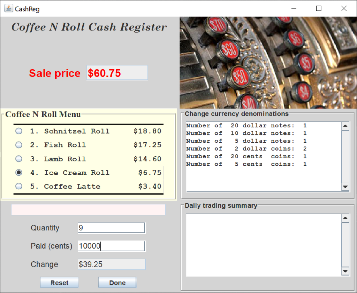Click the scroll-up arrow in Daily trading summary
Image resolution: width=357 pixels, height=293 pixels.
(345, 218)
